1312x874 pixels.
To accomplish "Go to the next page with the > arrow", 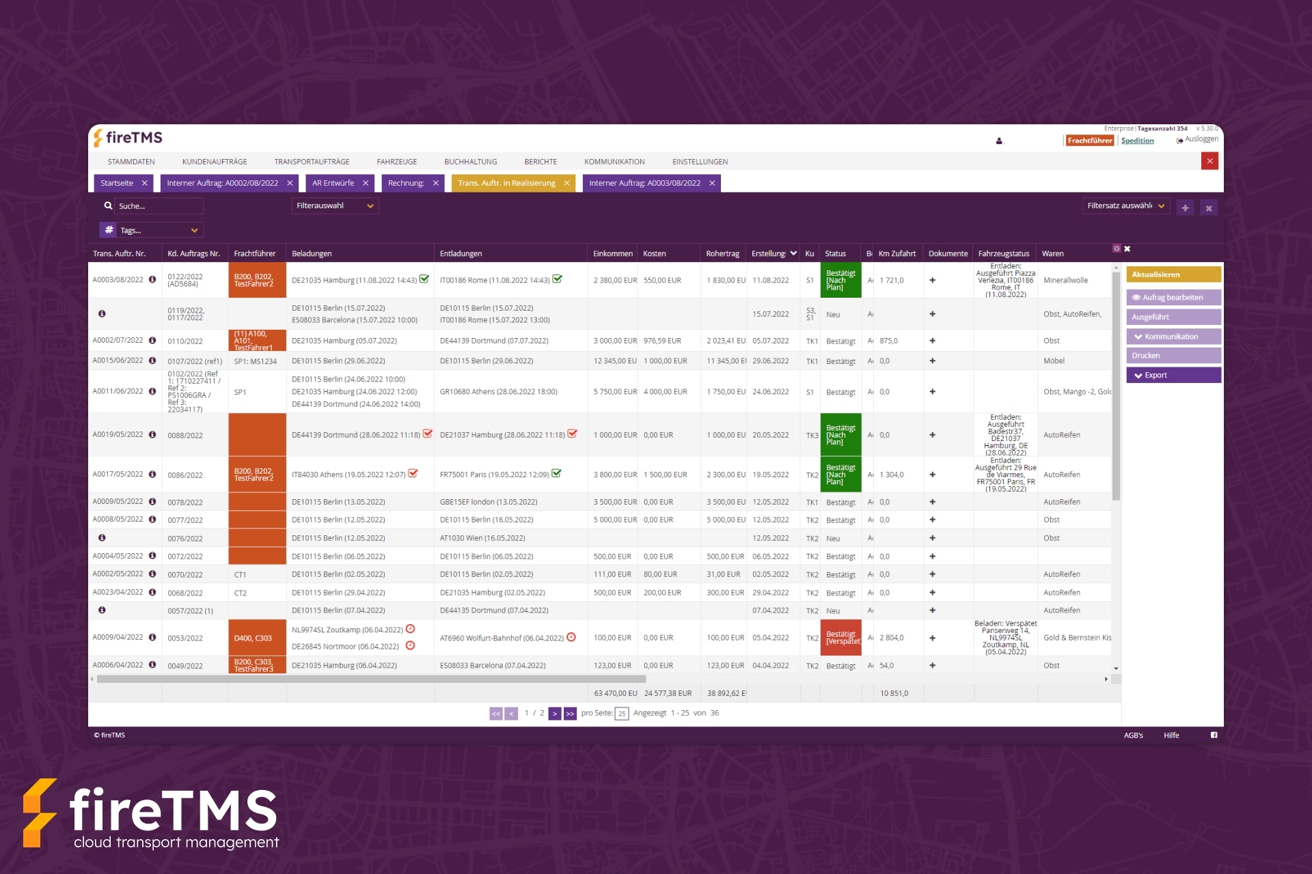I will 555,714.
